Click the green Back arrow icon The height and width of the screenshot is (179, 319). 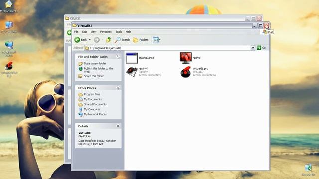click(77, 40)
